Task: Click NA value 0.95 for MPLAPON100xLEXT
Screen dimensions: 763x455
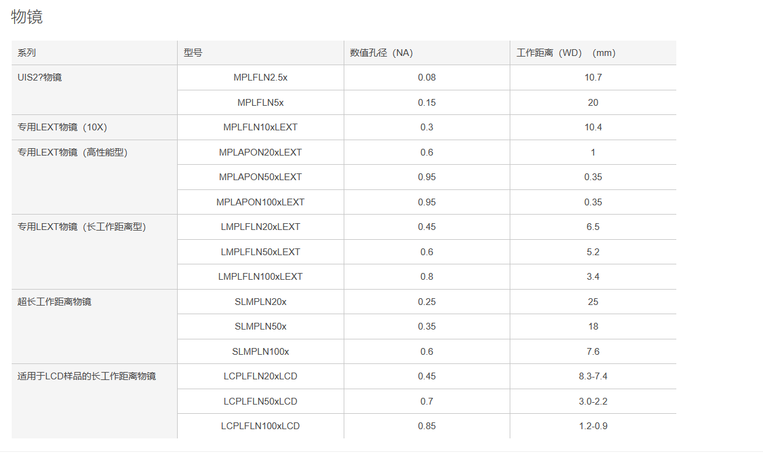Action: (427, 202)
